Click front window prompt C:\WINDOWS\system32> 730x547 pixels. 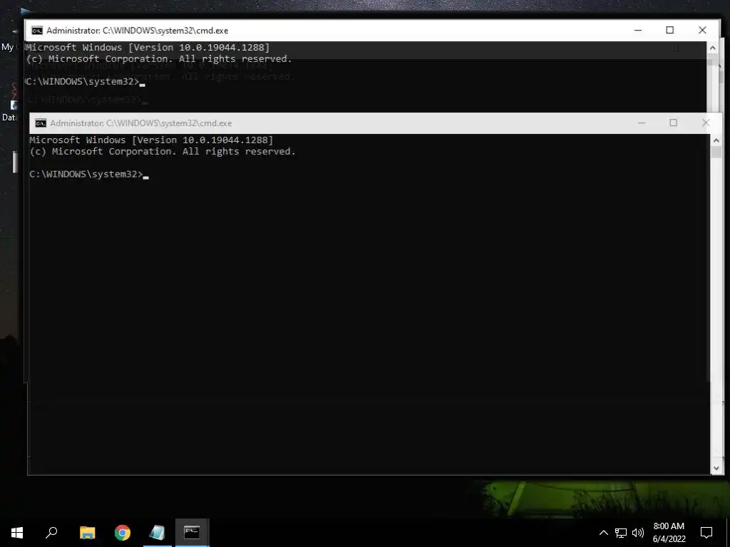coord(86,174)
